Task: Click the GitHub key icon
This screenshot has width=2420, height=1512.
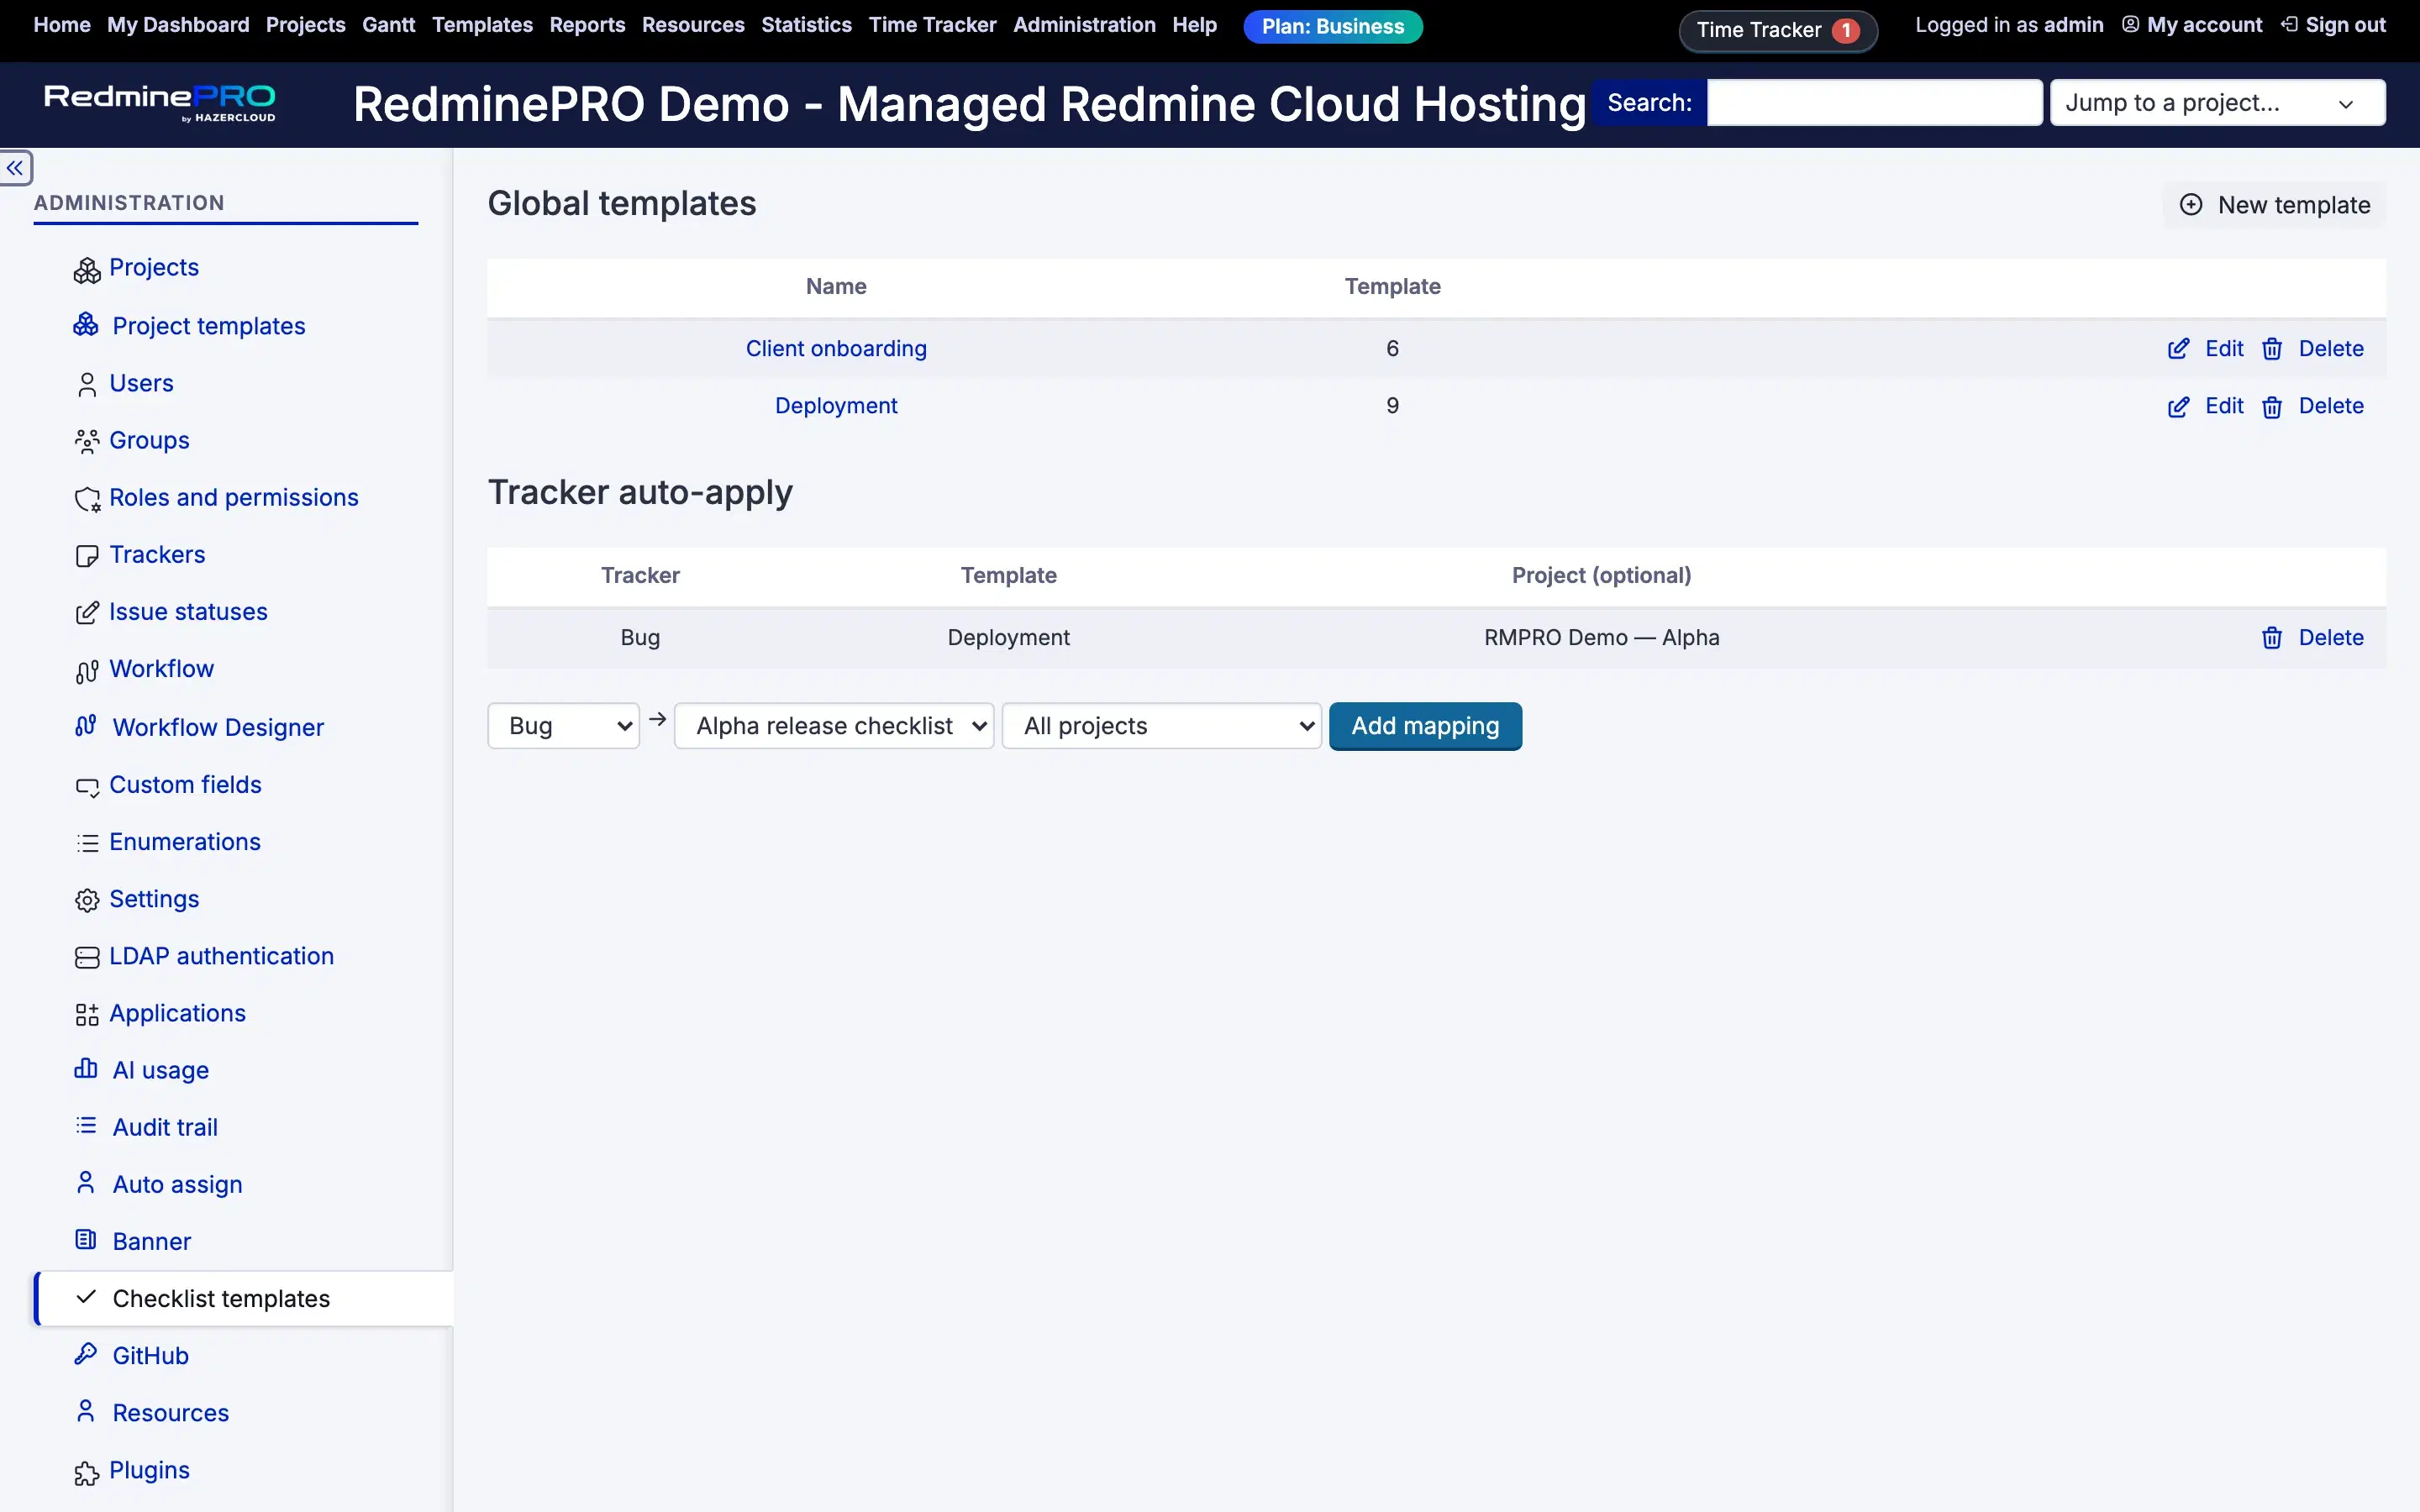Action: pos(86,1354)
